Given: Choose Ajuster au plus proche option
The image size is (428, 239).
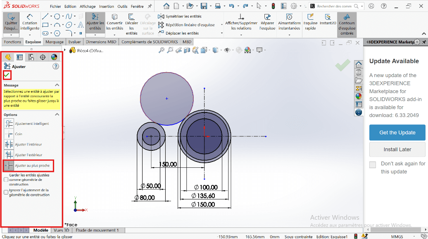Looking at the screenshot, I should (9, 166).
